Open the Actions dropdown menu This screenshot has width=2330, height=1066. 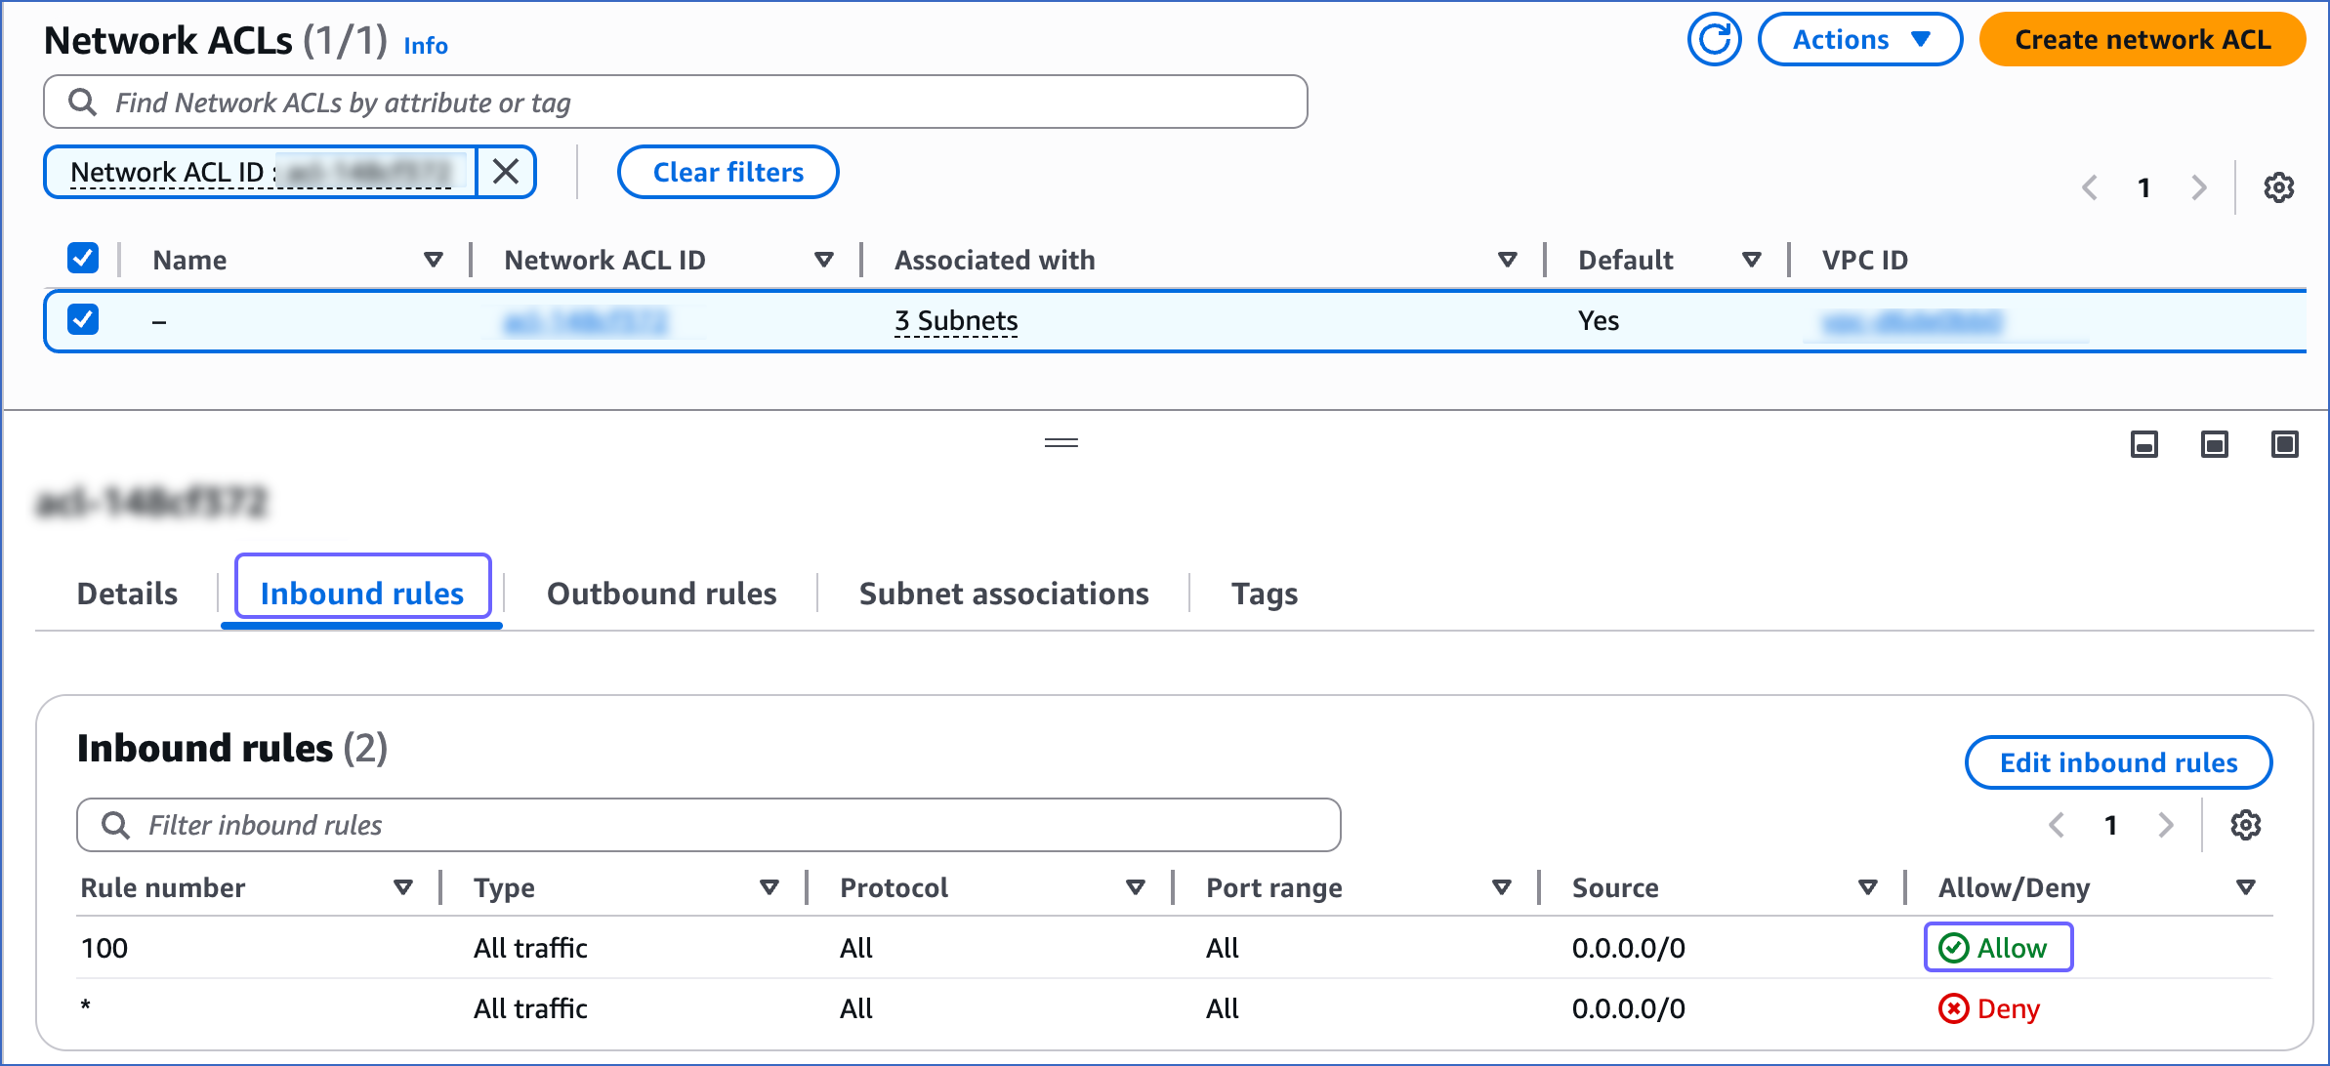click(1860, 40)
